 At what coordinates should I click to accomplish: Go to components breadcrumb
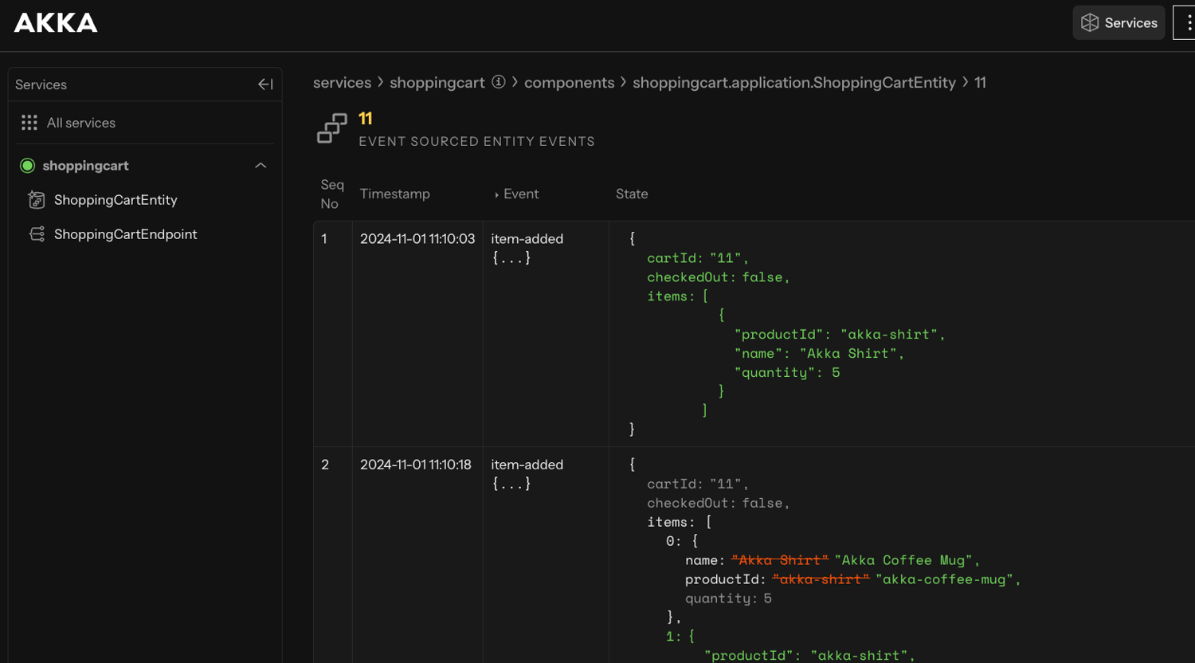pyautogui.click(x=569, y=83)
